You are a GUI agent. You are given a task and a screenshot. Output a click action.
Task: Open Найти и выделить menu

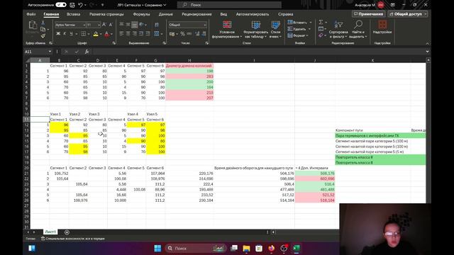pos(358,29)
